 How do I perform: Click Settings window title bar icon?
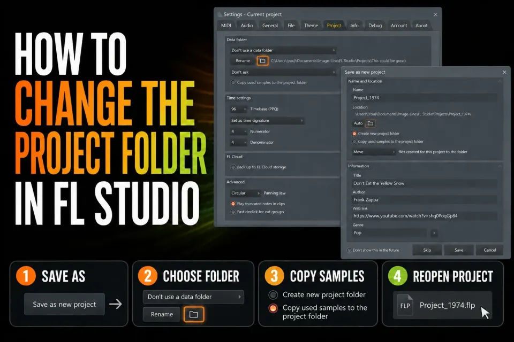220,14
